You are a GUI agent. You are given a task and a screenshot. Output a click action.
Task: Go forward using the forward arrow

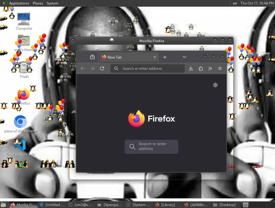pos(92,68)
